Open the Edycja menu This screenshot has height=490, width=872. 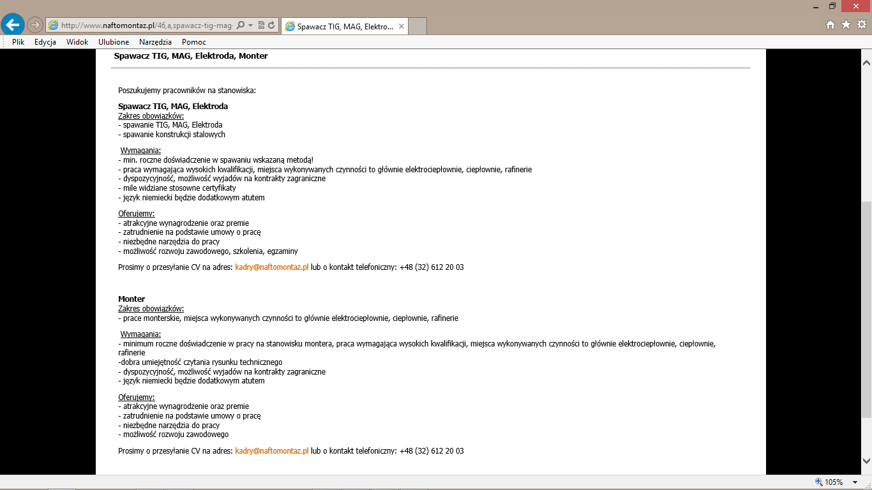(45, 42)
